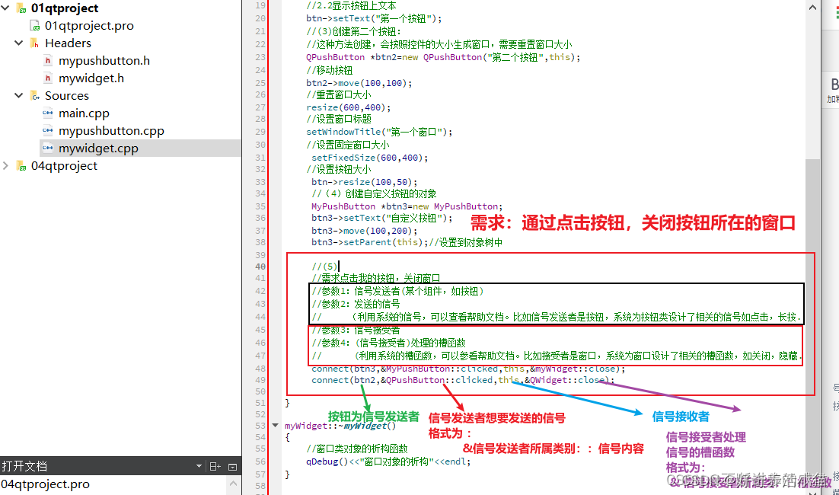Collapse the Headers group
The image size is (839, 495).
coord(18,43)
